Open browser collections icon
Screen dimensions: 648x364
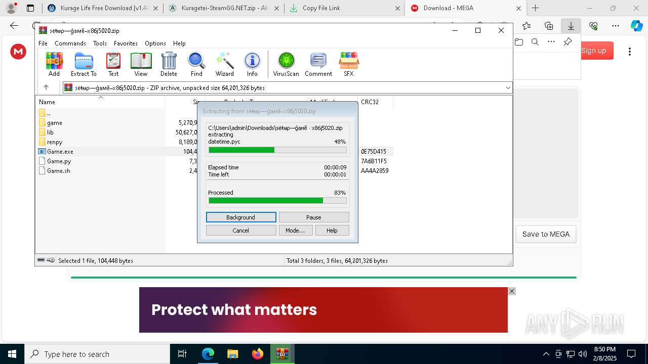point(549,26)
